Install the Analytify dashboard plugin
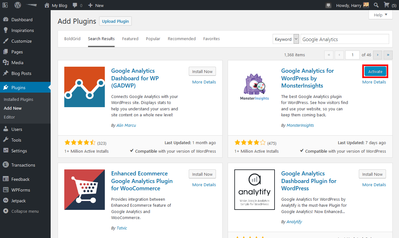The image size is (399, 238). coord(372,174)
